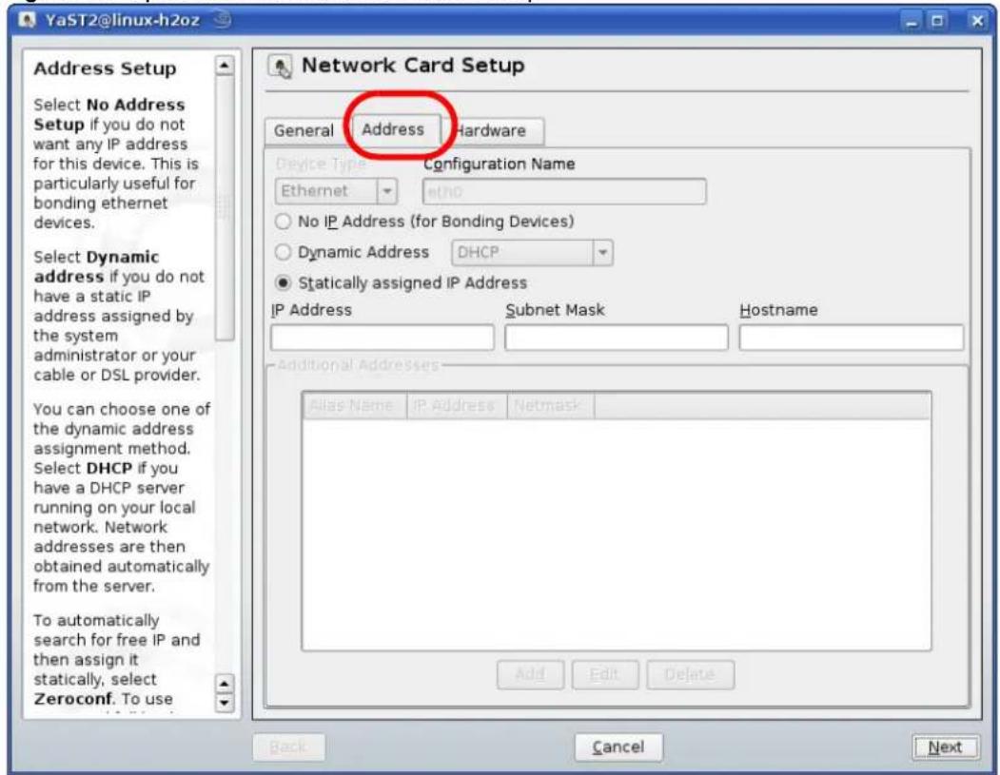The width and height of the screenshot is (1000, 775).
Task: Switch to the General tab
Action: (304, 131)
